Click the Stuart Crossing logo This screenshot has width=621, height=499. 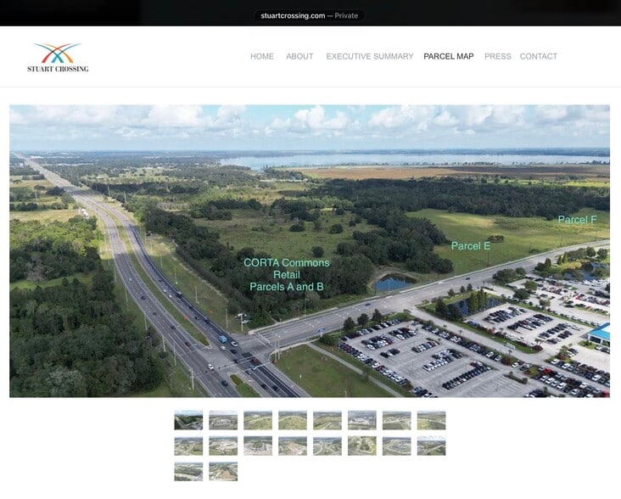(58, 57)
